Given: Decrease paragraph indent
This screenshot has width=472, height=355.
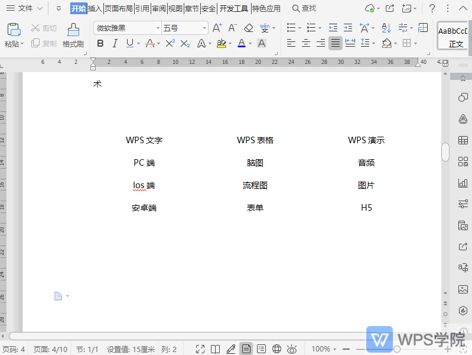Looking at the screenshot, I should (333, 28).
